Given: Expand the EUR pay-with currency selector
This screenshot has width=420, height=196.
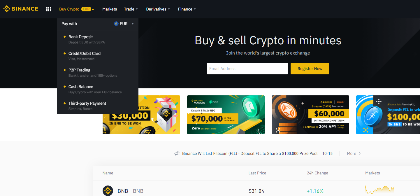Looking at the screenshot, I should (124, 24).
